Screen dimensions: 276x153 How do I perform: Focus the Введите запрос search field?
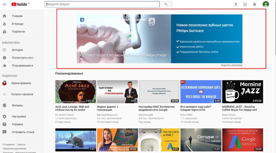[x=102, y=4]
